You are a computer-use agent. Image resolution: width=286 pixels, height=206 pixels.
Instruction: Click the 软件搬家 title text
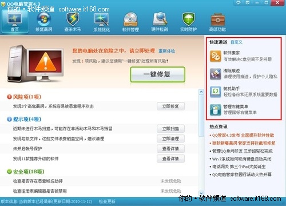(x=232, y=53)
